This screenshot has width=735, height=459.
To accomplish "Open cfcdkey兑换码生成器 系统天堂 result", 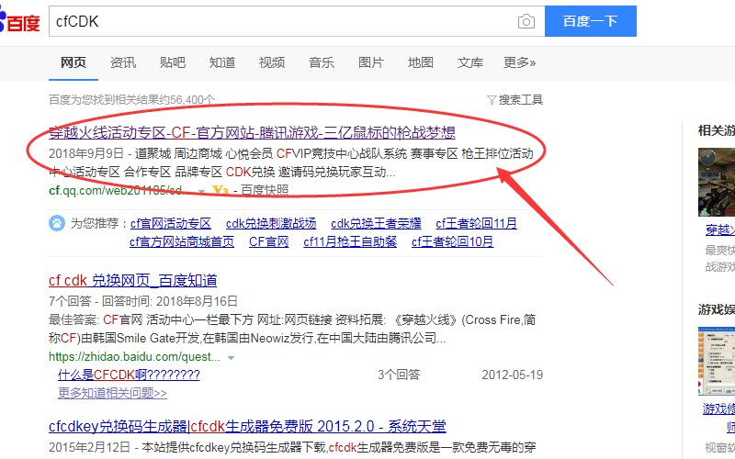I will coord(247,426).
